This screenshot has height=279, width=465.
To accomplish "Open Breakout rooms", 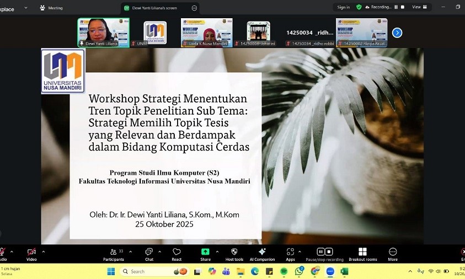I will tap(362, 254).
